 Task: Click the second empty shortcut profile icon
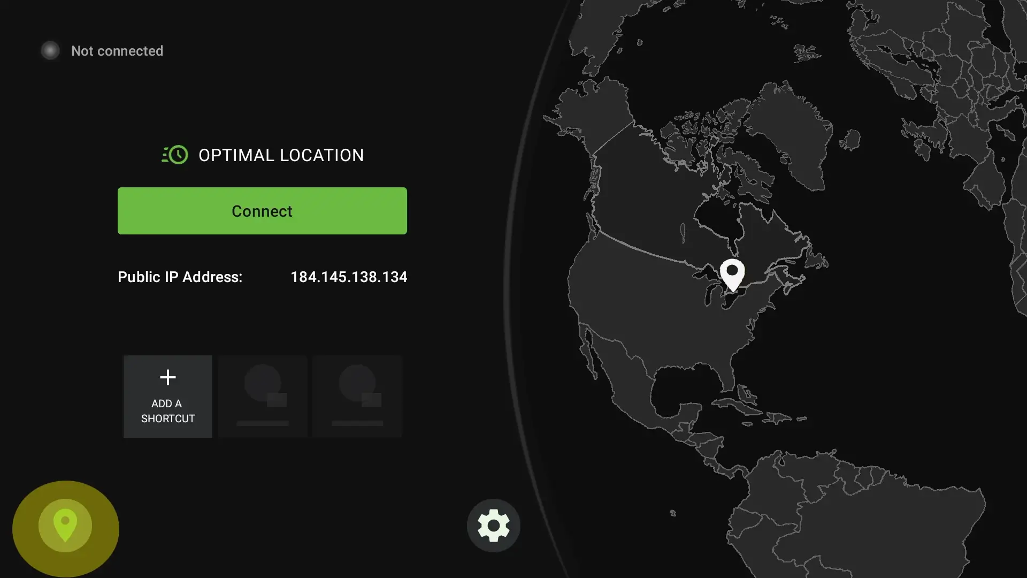click(x=357, y=395)
